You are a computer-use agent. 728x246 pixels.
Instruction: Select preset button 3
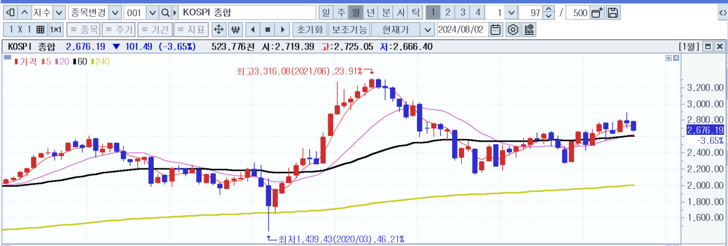click(x=463, y=12)
